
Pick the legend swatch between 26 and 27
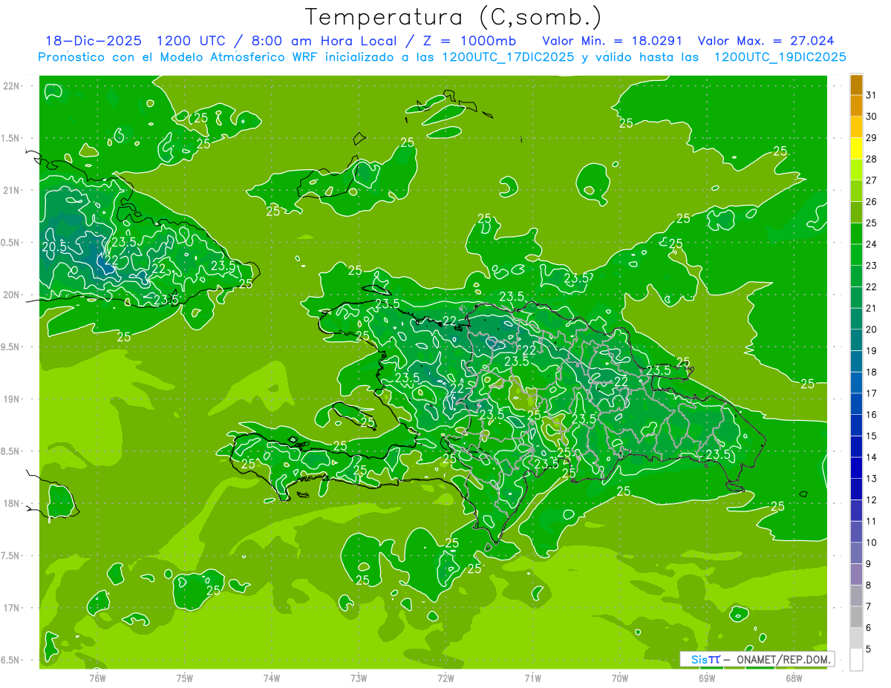[856, 191]
